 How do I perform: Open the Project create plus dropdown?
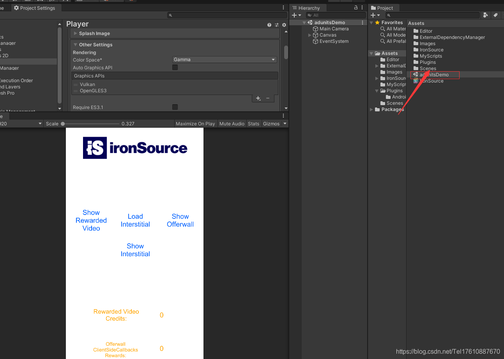(375, 15)
